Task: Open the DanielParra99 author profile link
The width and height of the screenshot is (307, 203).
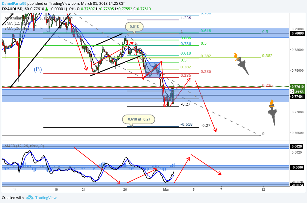Action: [x=14, y=4]
